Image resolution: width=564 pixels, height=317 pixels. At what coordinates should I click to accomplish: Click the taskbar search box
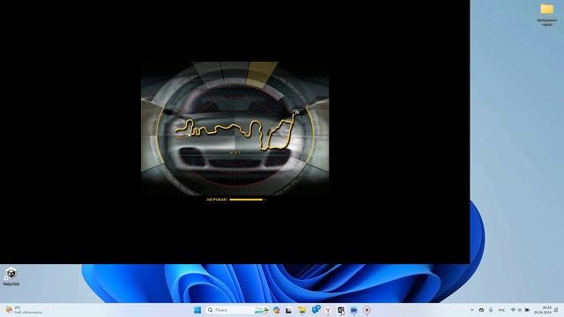[x=237, y=310]
